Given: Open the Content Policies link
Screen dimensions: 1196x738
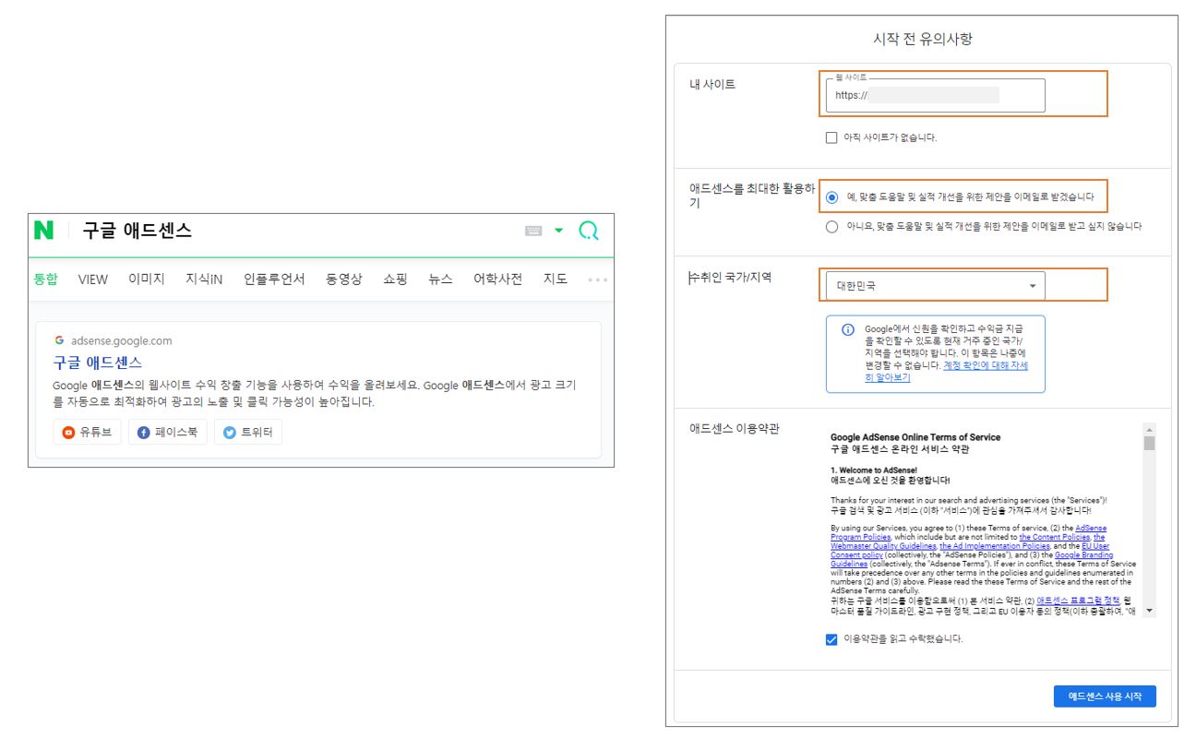Looking at the screenshot, I should click(1055, 537).
